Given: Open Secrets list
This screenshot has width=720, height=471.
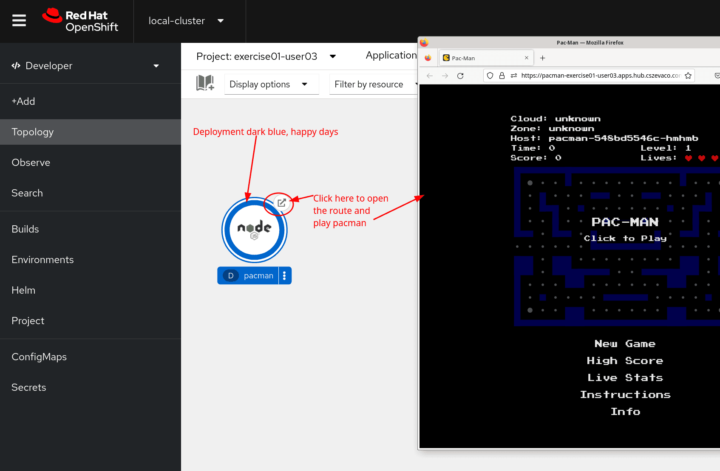Looking at the screenshot, I should (x=91, y=387).
